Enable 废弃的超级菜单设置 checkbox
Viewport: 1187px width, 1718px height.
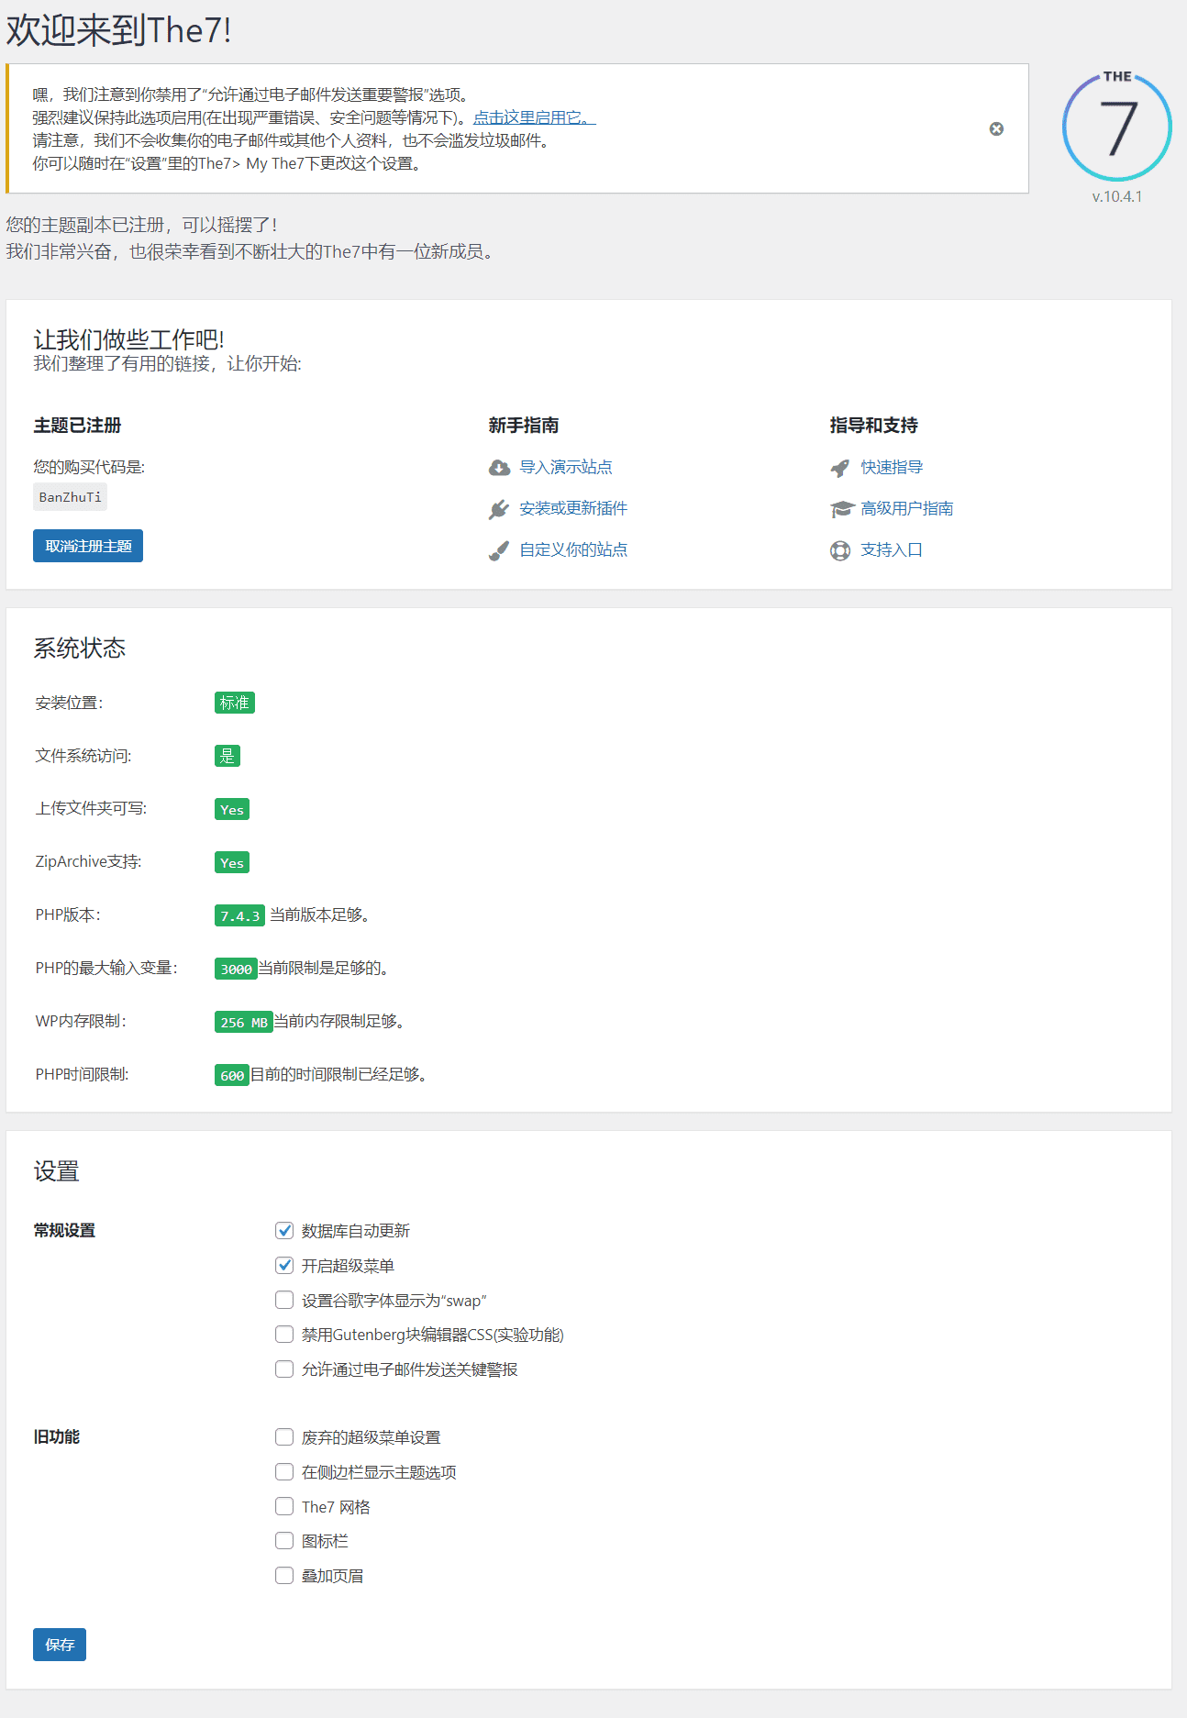(x=284, y=1436)
